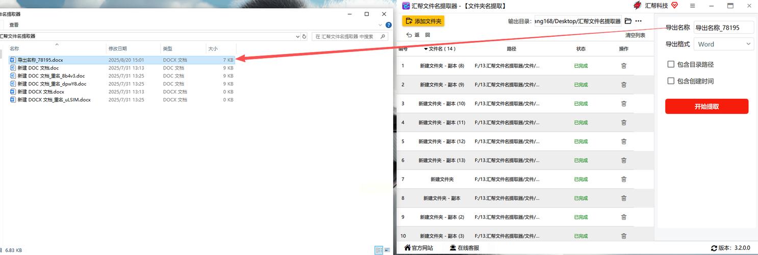This screenshot has height=255, width=758.
Task: Enable the 包含目录路径 checkbox
Action: [x=671, y=64]
